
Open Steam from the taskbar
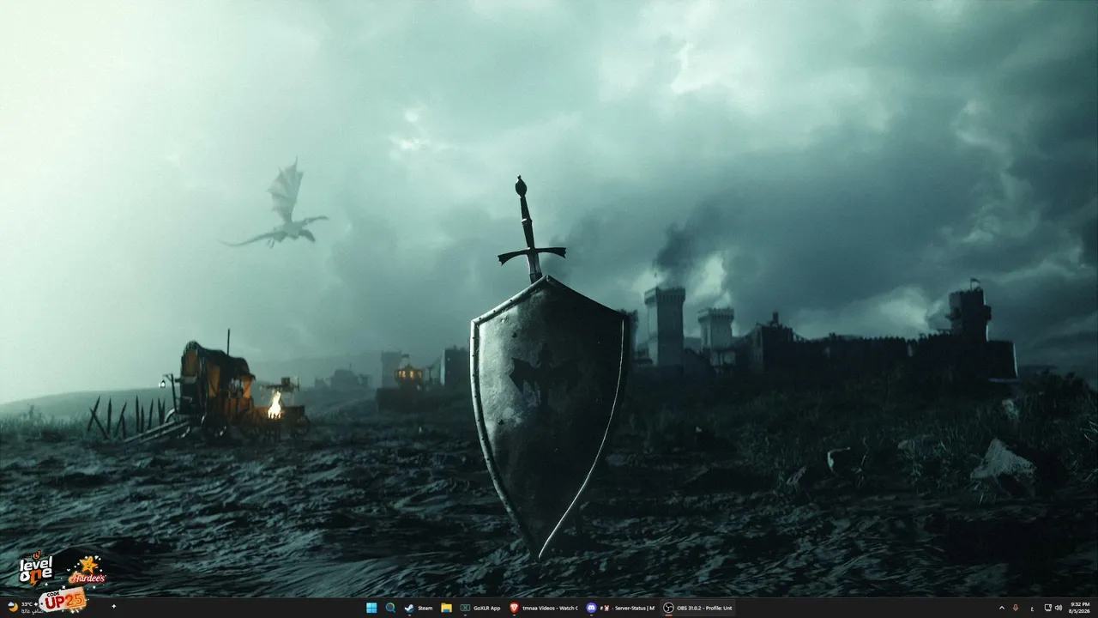tap(419, 608)
